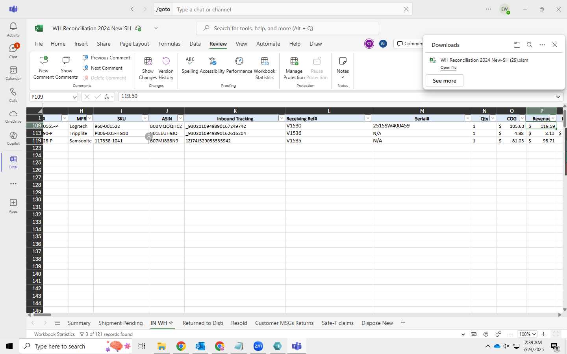Expand file name dropdown chevron
The image size is (567, 354).
[x=156, y=28]
